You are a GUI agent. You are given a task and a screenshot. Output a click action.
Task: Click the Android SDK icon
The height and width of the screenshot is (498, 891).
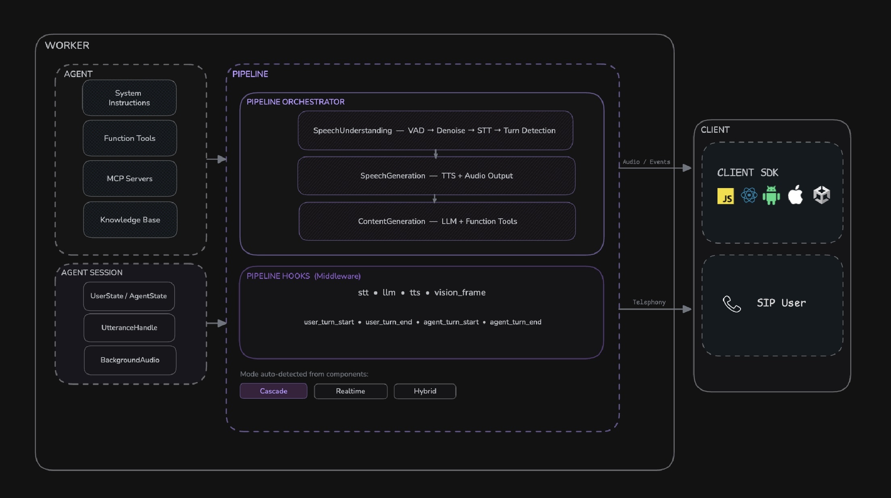771,195
